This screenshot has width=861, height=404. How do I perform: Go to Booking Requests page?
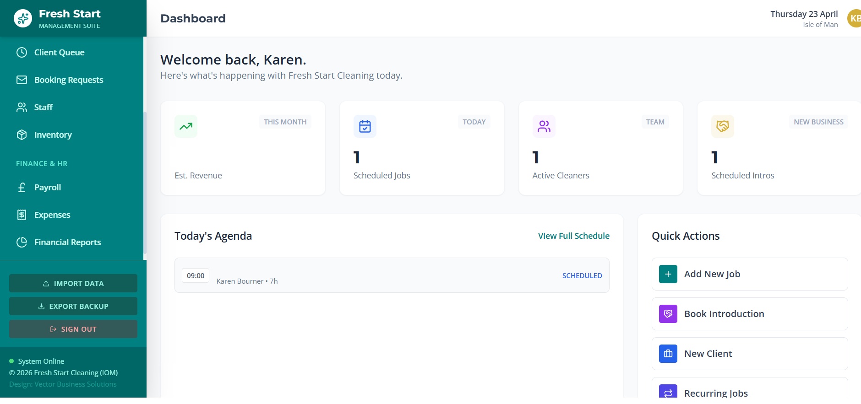click(72, 80)
